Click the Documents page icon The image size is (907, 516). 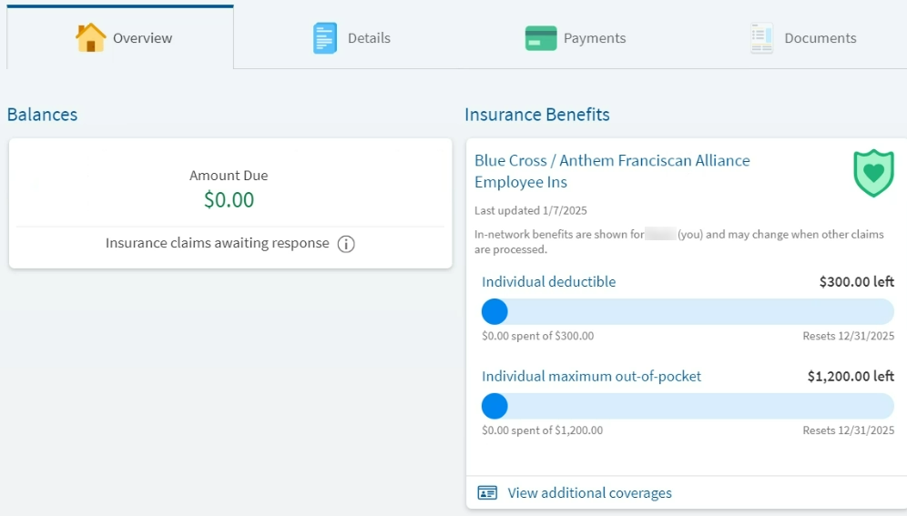click(762, 38)
